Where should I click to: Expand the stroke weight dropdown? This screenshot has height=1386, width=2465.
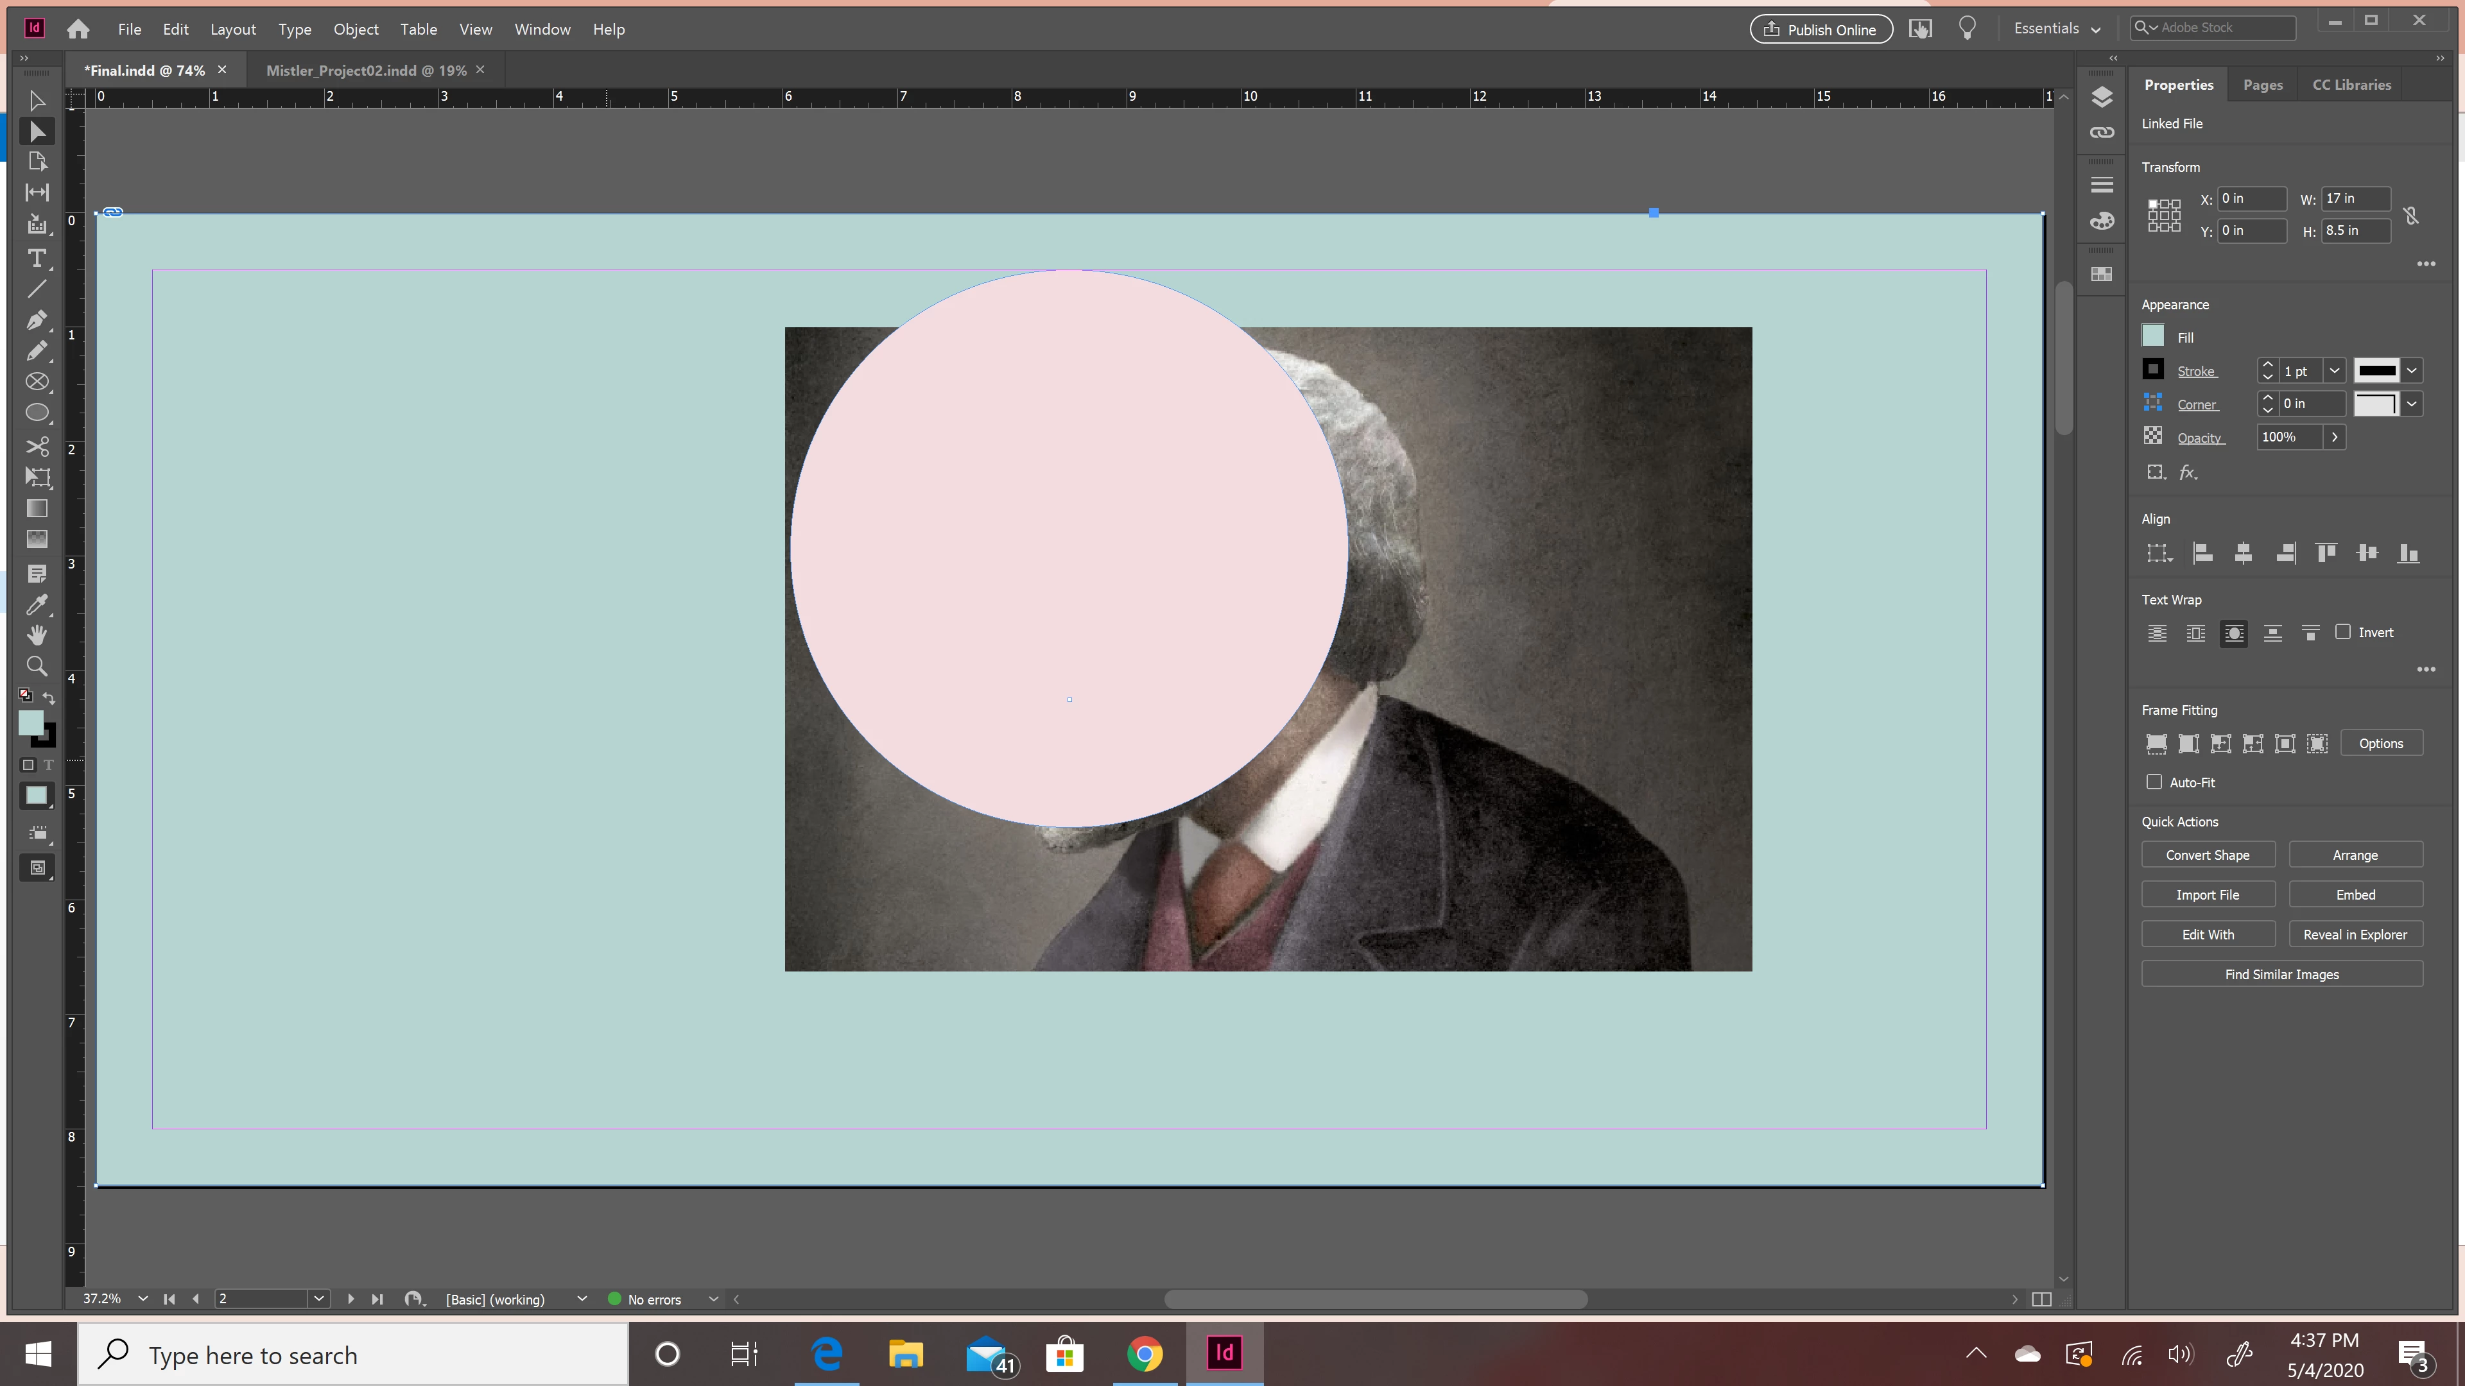pyautogui.click(x=2334, y=371)
